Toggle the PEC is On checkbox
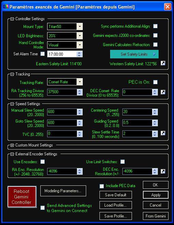 click(155, 82)
